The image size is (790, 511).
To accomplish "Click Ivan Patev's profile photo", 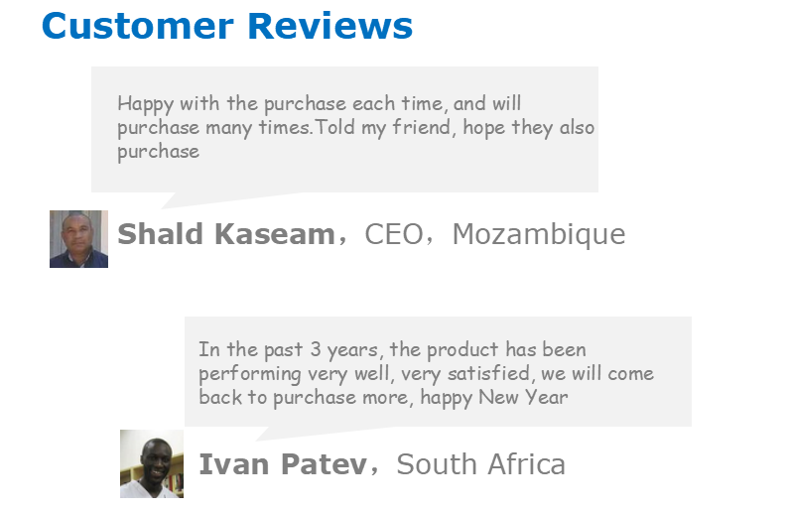I will pos(152,463).
